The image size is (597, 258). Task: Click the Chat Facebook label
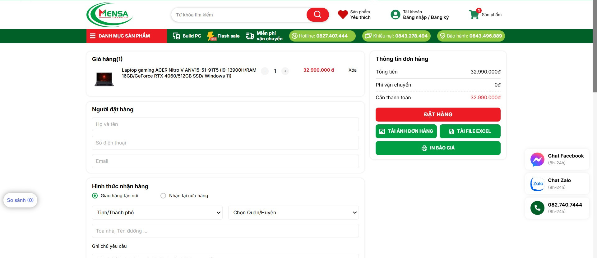pyautogui.click(x=566, y=156)
